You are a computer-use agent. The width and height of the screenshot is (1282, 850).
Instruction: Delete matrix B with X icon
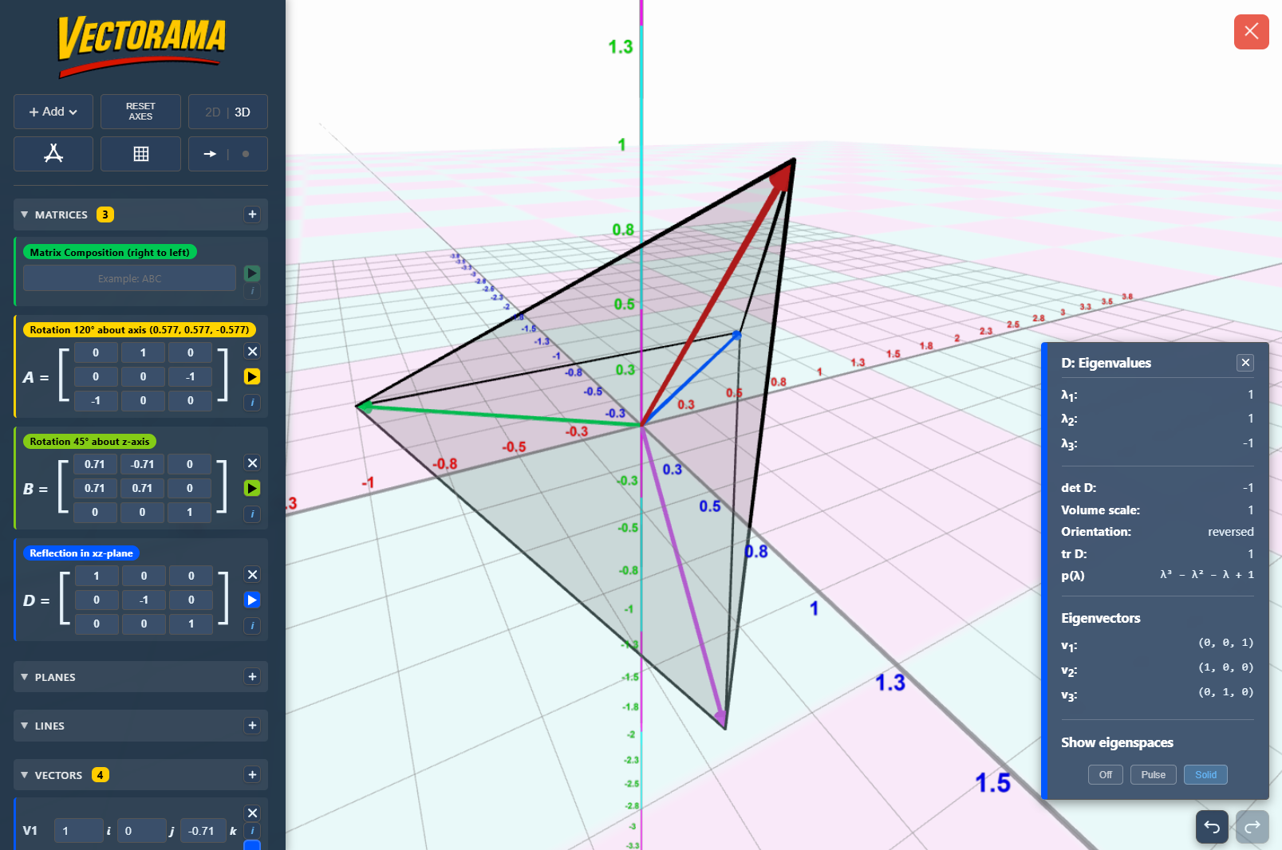[252, 463]
